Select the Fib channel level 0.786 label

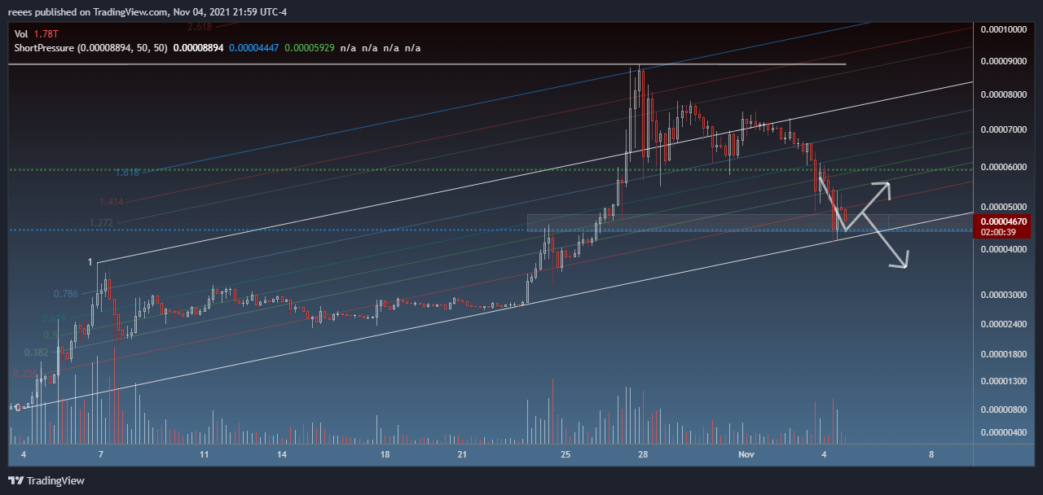[x=66, y=294]
